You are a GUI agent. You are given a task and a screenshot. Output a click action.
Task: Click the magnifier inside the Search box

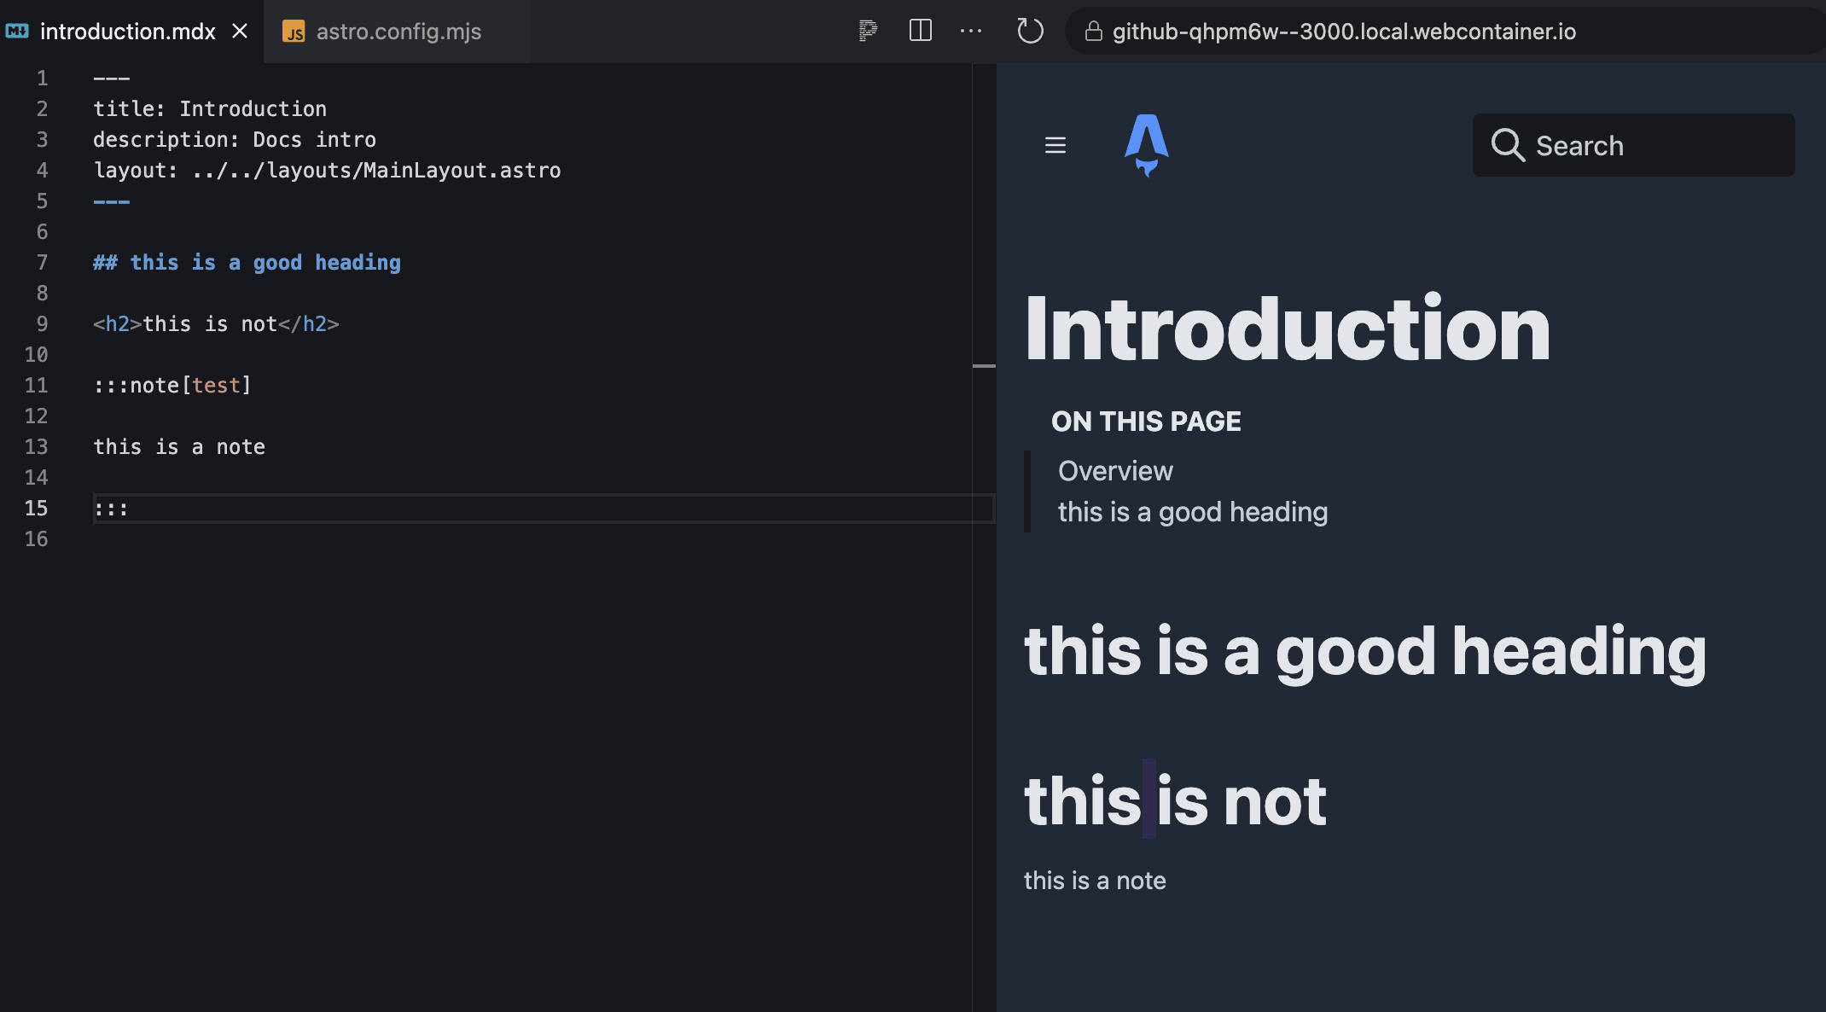tap(1509, 145)
